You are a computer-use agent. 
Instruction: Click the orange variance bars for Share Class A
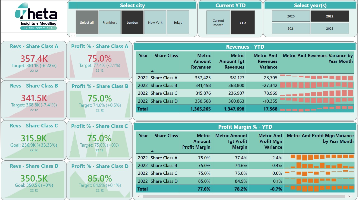point(319,158)
